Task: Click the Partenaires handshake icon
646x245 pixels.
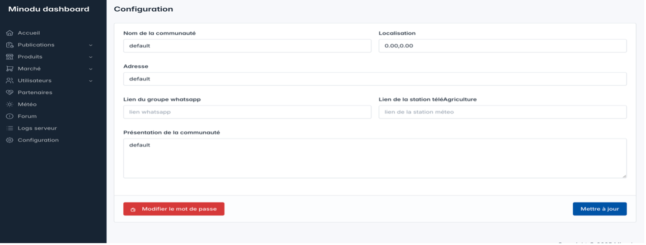Action: pos(9,92)
